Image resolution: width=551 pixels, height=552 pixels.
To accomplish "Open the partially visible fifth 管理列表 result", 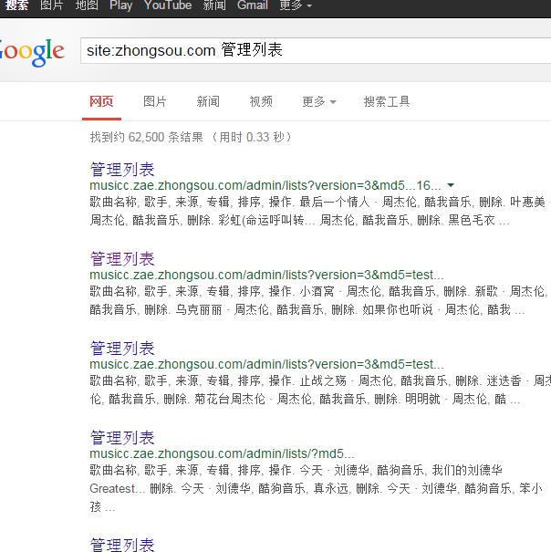I will click(x=122, y=545).
